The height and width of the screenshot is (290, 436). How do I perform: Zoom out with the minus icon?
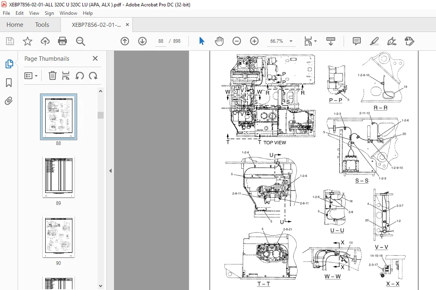(237, 41)
